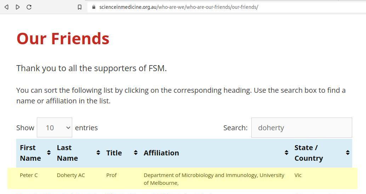Click the sort arrows beside First Name
Screen dimensions: 366x194
click(49, 153)
